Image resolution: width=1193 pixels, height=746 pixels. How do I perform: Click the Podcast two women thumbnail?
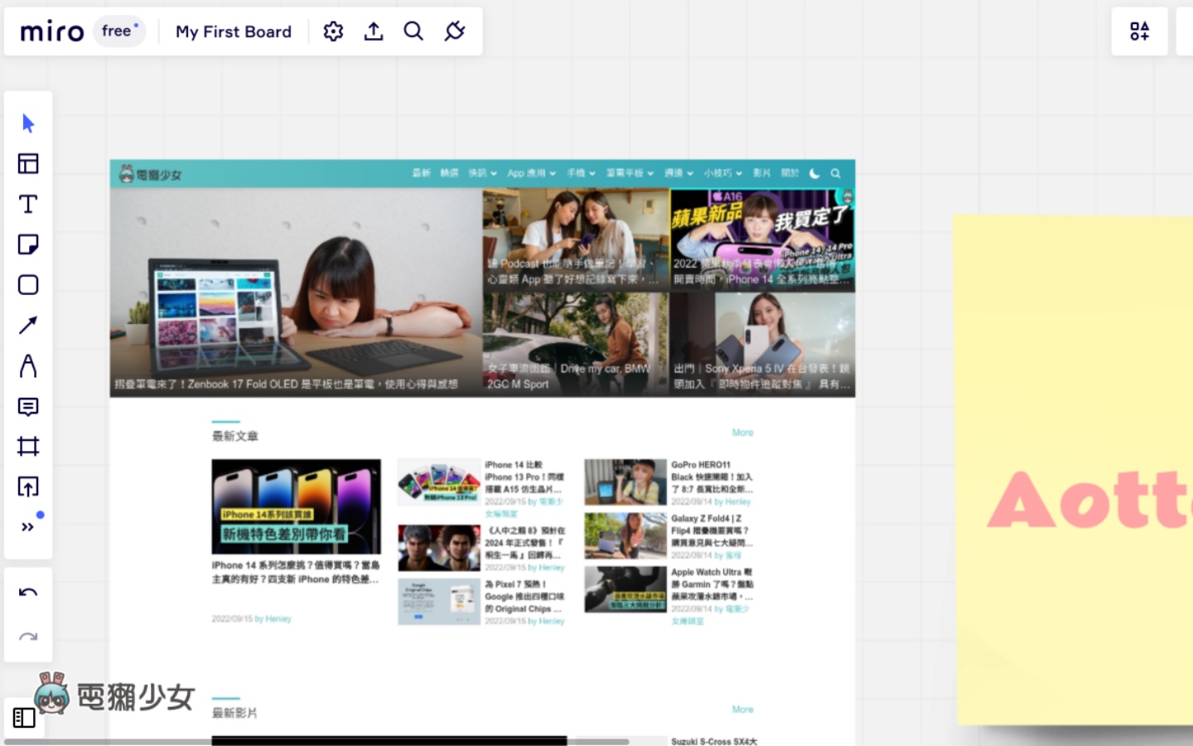pos(576,240)
